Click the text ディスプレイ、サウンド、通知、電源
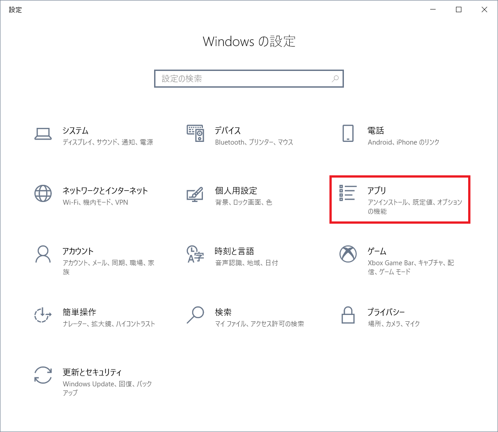Viewport: 498px width, 432px height. (x=108, y=142)
